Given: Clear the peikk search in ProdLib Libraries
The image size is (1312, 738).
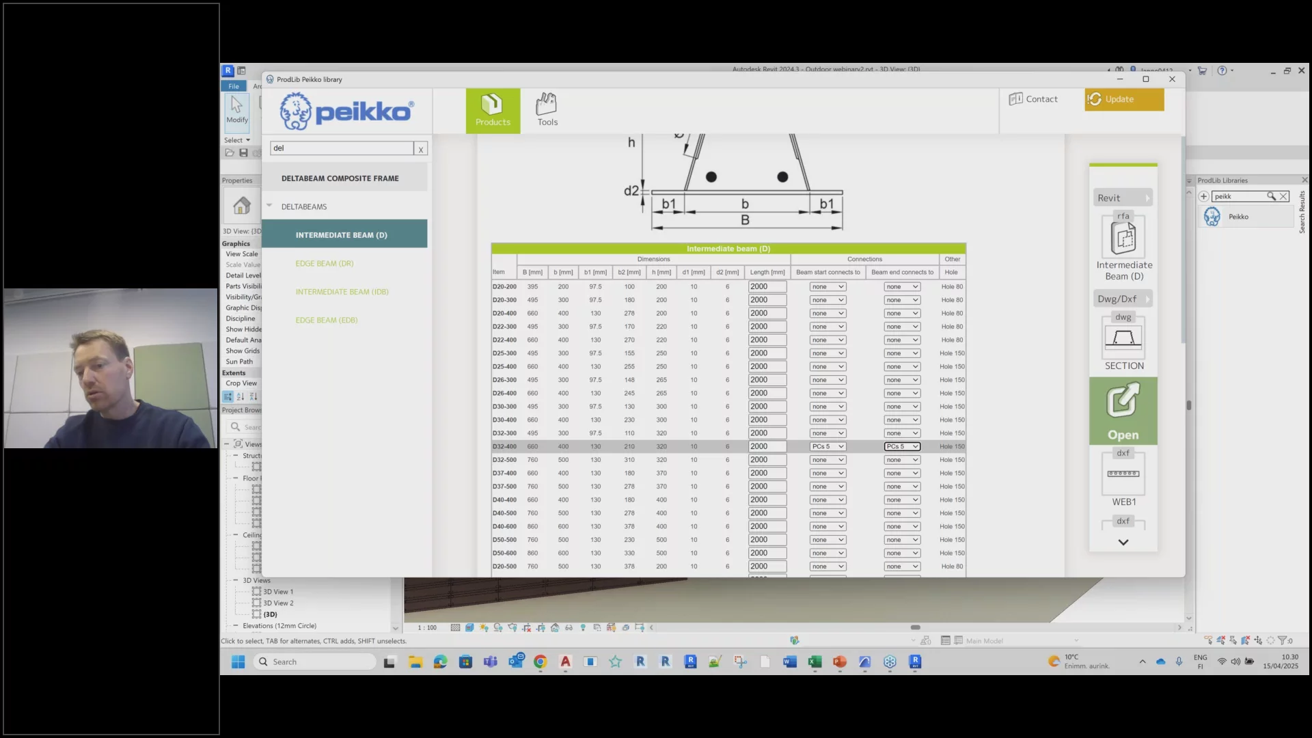Looking at the screenshot, I should 1283,196.
